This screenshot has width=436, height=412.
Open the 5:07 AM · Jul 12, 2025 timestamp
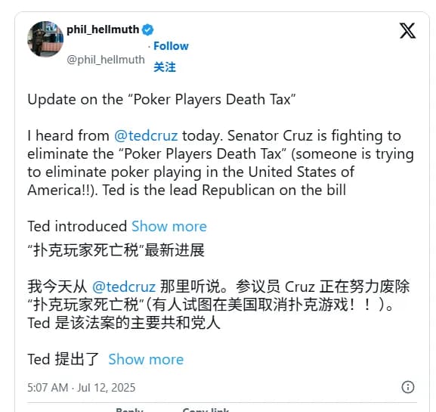coord(81,388)
